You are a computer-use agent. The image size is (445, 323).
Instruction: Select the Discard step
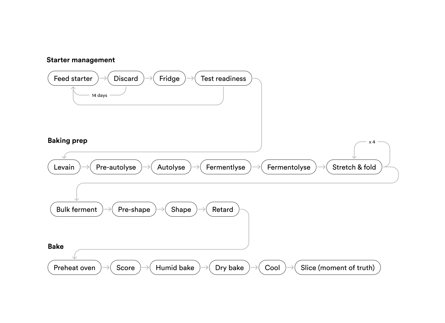[126, 79]
